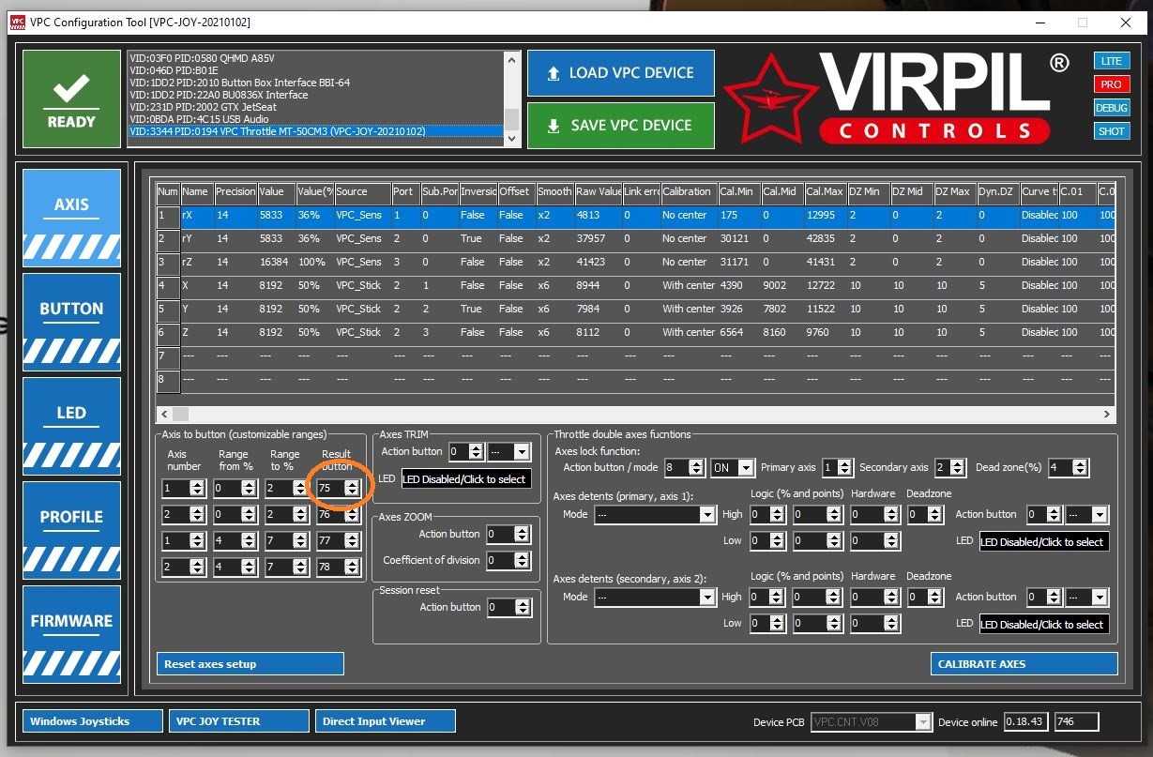Select axis row rX in table
The width and height of the screenshot is (1153, 757).
pyautogui.click(x=636, y=215)
